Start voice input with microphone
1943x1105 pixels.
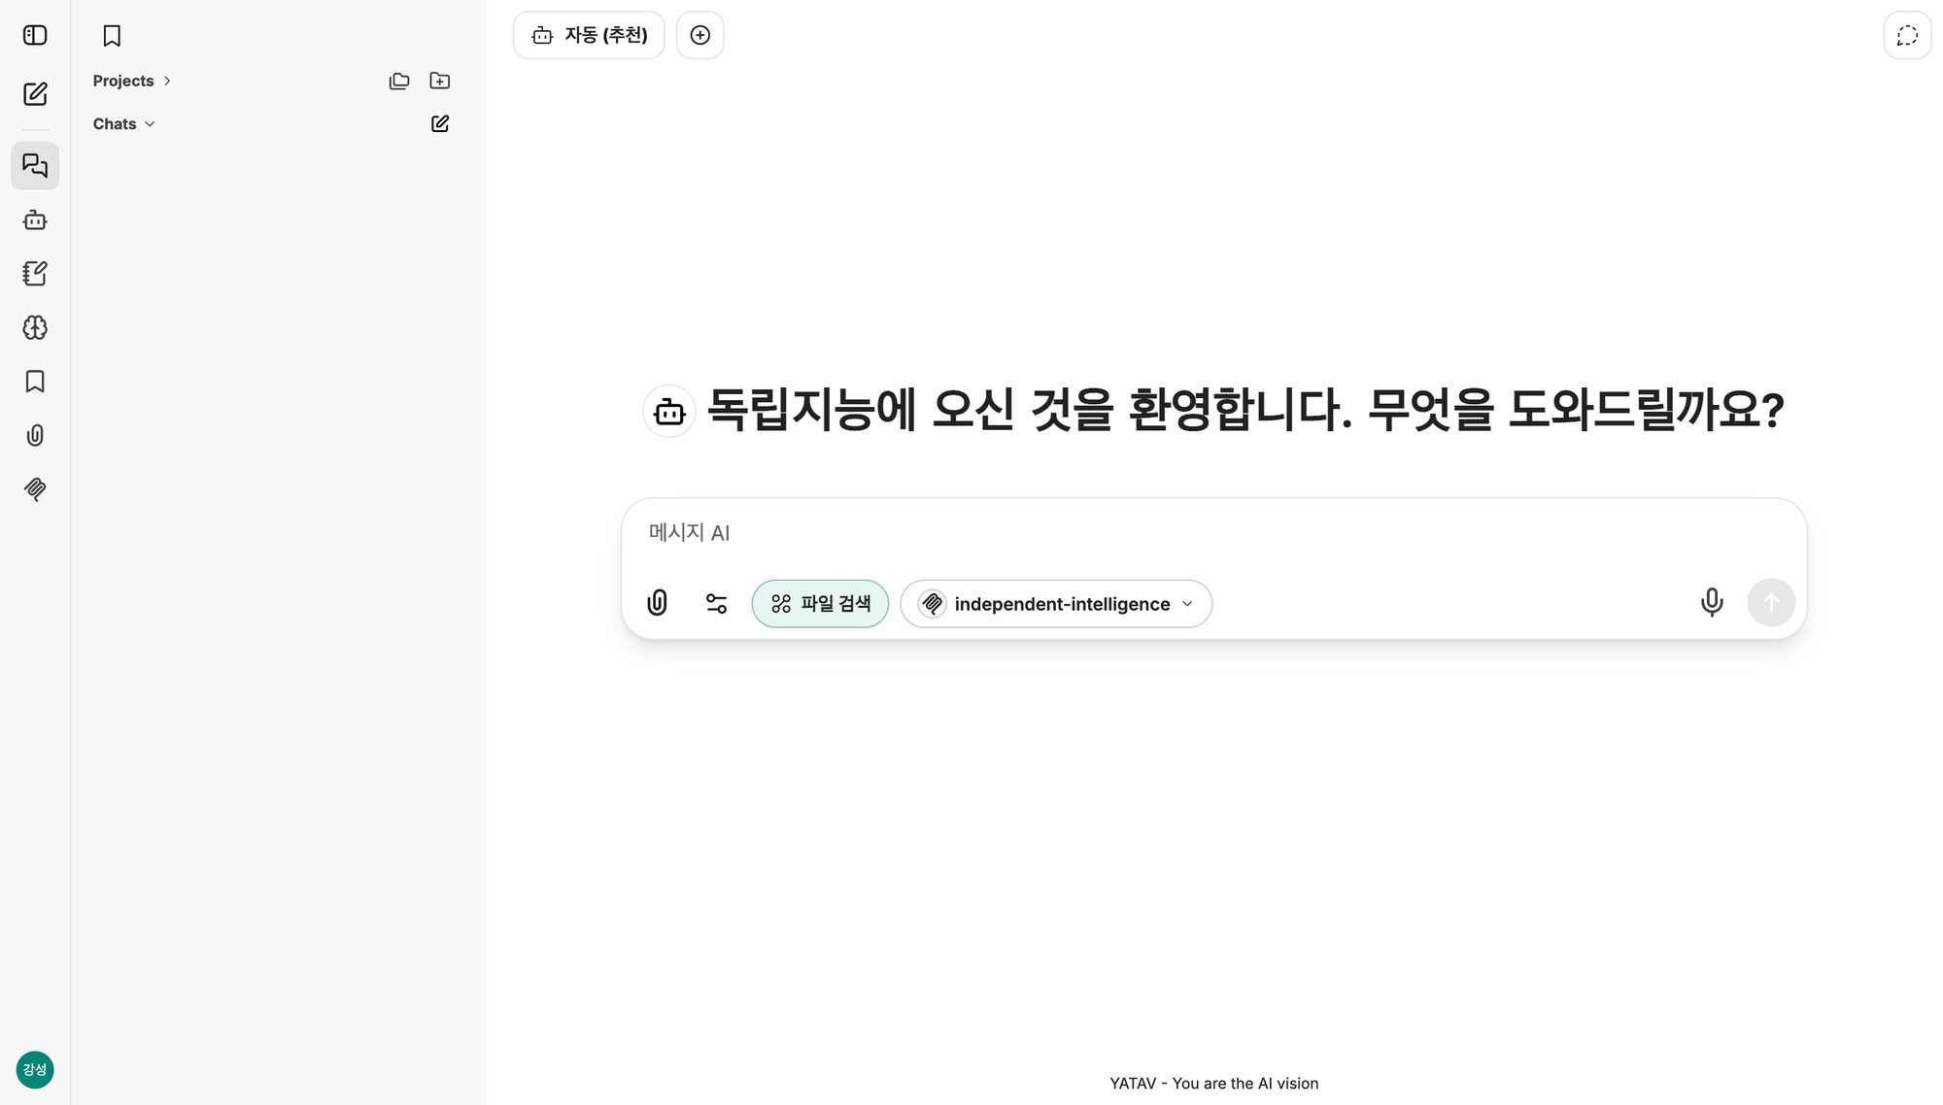[1712, 603]
